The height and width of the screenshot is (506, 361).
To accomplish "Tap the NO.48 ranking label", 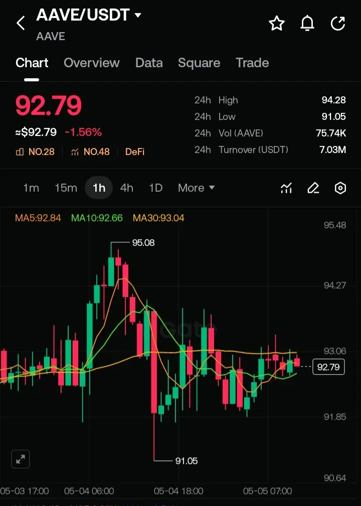I will pyautogui.click(x=96, y=152).
